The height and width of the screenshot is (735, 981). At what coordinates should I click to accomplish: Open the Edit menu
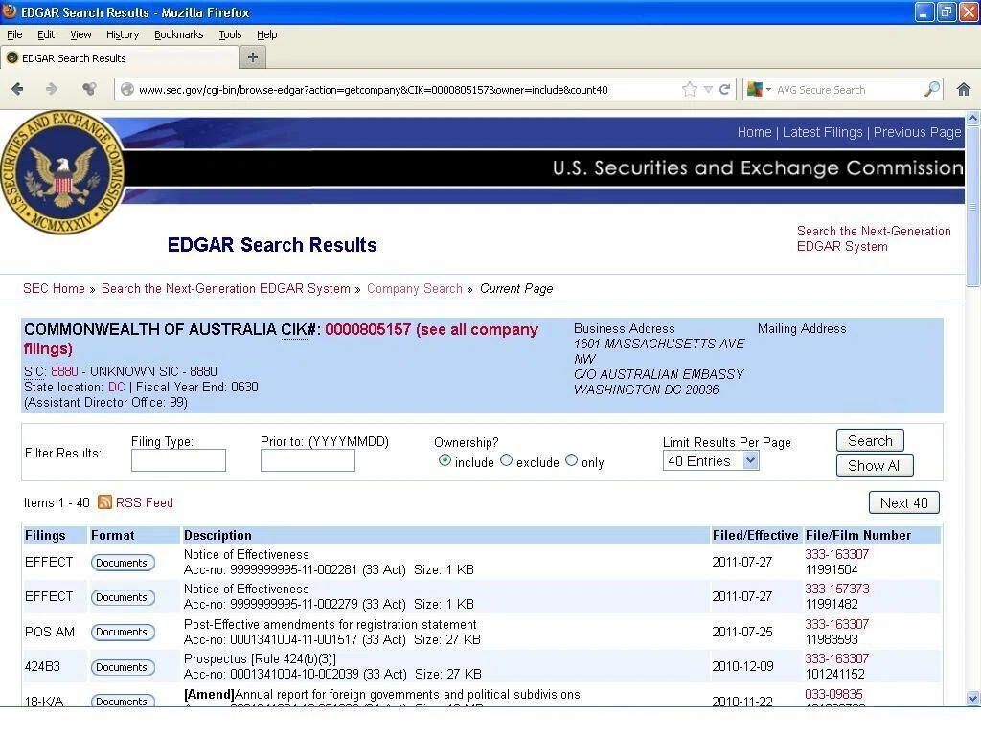point(46,34)
